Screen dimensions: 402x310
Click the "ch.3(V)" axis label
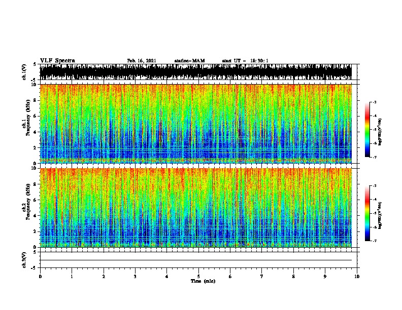[24, 260]
